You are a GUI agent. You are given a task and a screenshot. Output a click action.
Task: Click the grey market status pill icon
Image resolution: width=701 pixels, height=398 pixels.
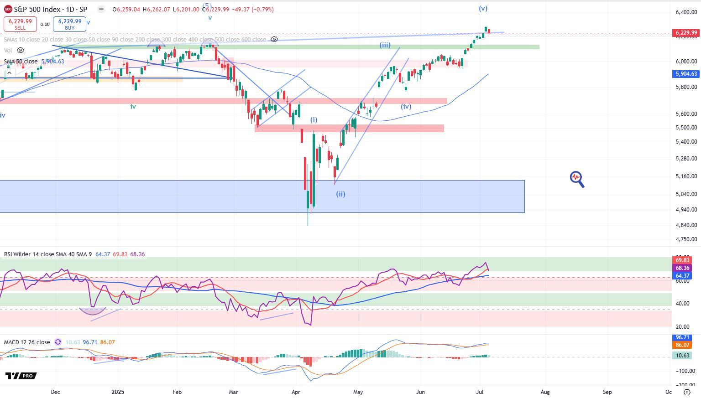click(x=101, y=9)
